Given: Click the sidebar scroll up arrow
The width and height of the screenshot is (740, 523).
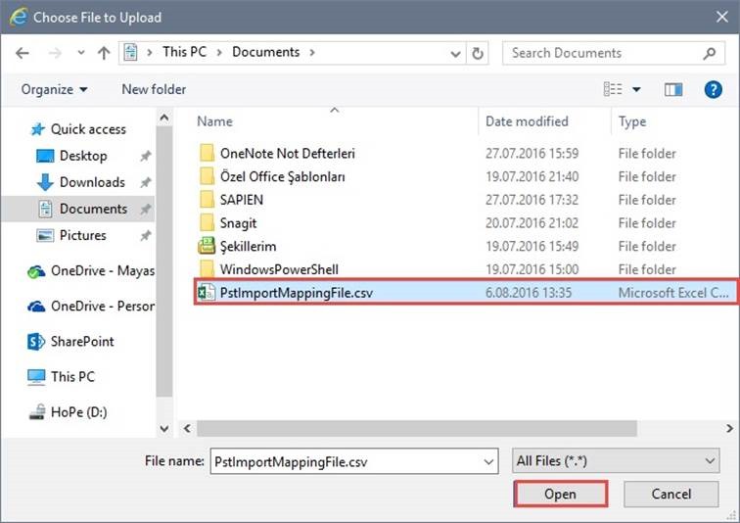Looking at the screenshot, I should (164, 118).
